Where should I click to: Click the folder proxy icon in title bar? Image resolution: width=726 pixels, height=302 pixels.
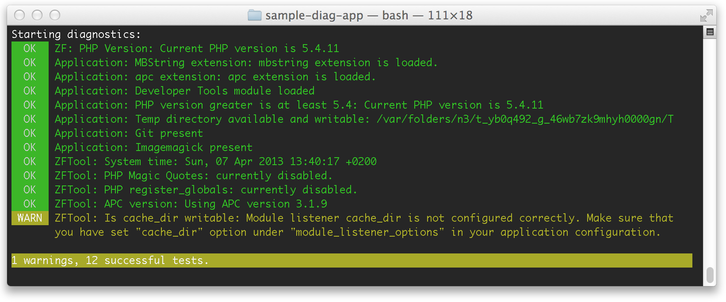coord(255,15)
